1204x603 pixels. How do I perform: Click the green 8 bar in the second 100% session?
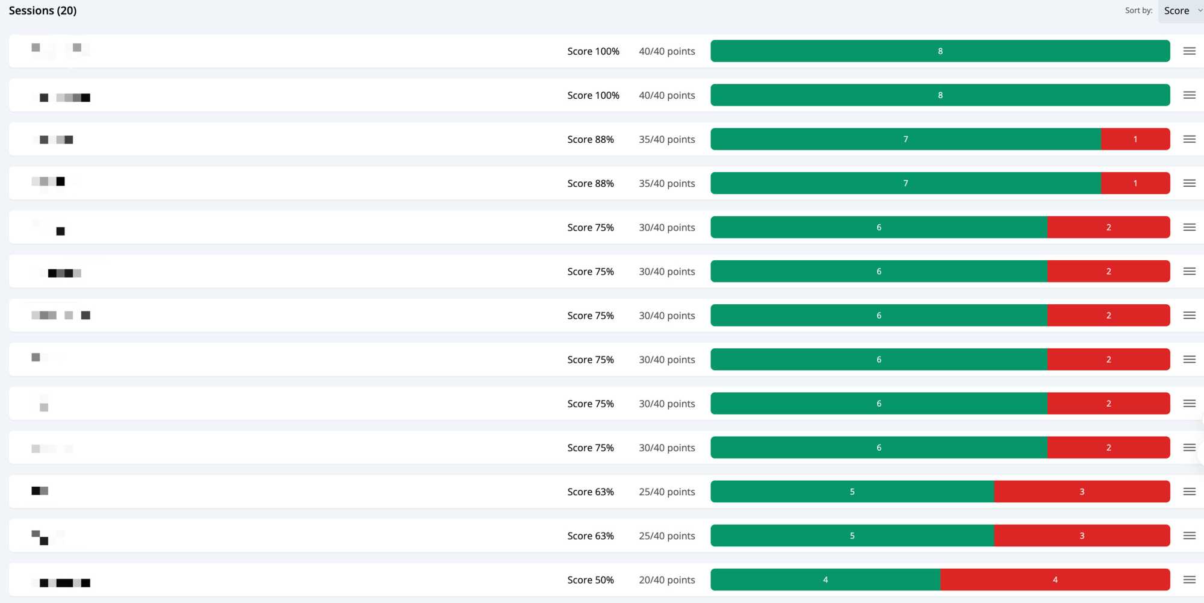tap(940, 95)
